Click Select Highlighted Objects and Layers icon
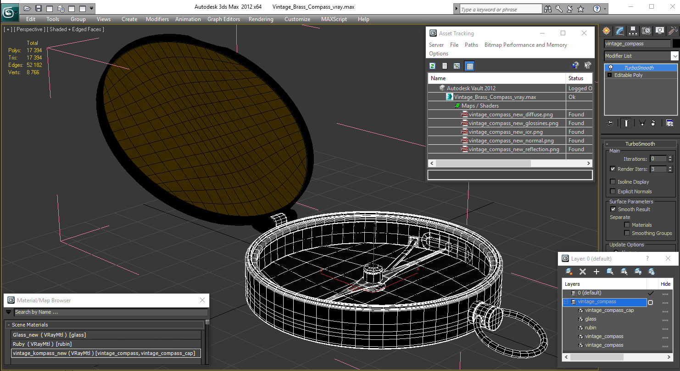The image size is (680, 371). click(x=610, y=272)
